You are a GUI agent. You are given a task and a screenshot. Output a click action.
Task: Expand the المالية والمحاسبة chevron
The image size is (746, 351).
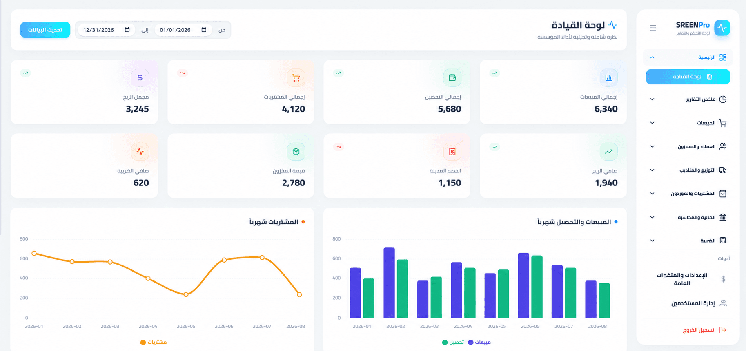pos(652,217)
